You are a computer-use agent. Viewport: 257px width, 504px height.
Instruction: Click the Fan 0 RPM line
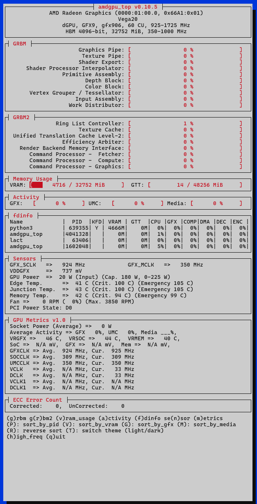[72, 301]
